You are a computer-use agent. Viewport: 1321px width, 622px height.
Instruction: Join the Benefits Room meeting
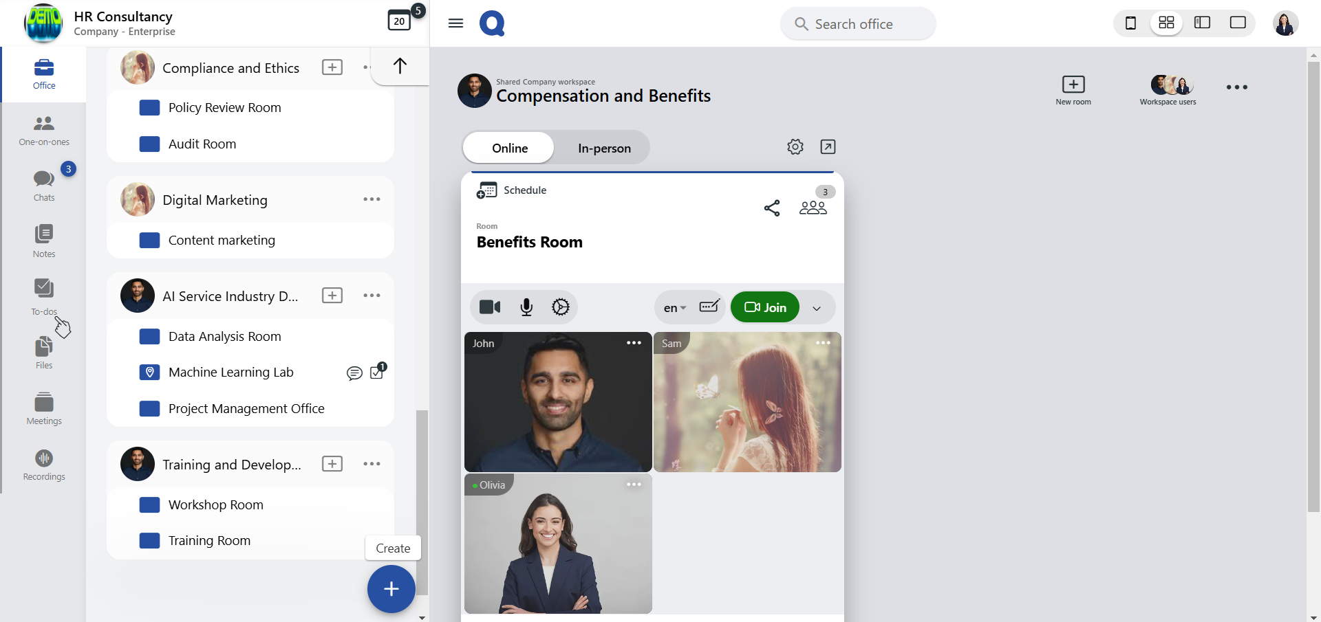point(765,307)
